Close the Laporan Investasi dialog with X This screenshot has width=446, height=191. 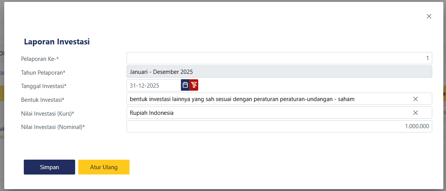(x=429, y=16)
